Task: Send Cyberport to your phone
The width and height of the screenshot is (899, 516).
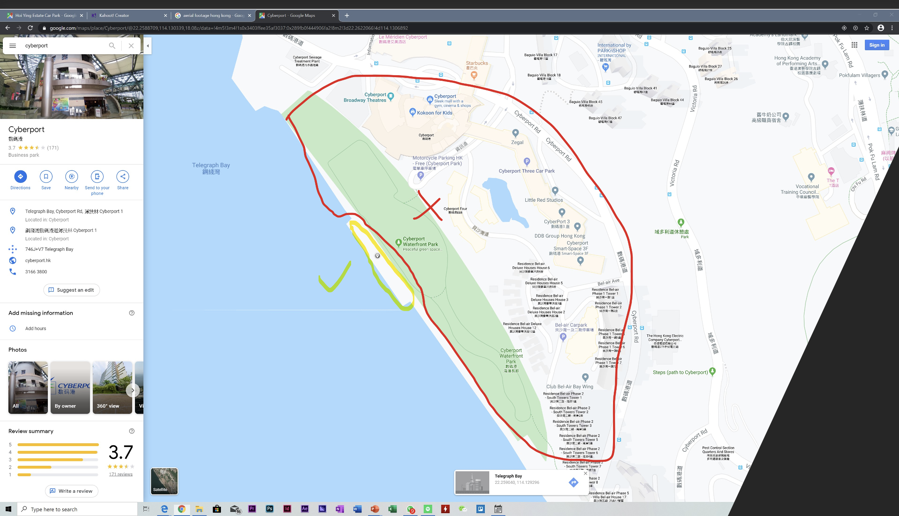Action: point(97,176)
